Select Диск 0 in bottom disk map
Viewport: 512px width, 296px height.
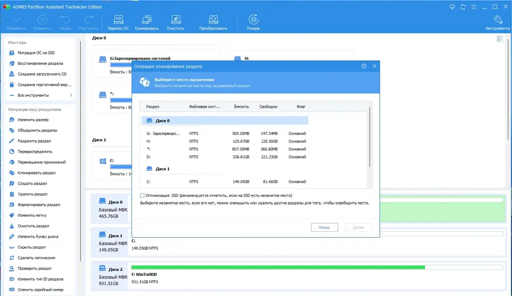coord(111,209)
